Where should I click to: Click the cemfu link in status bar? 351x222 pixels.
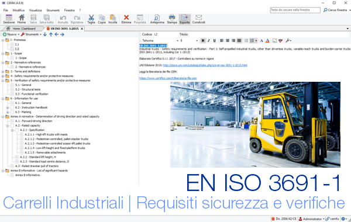[332, 219]
